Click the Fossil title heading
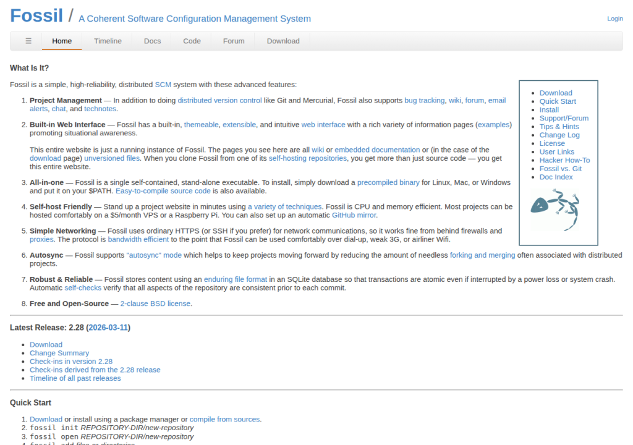The height and width of the screenshot is (445, 633). [36, 15]
